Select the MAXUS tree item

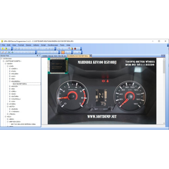click(x=15, y=86)
